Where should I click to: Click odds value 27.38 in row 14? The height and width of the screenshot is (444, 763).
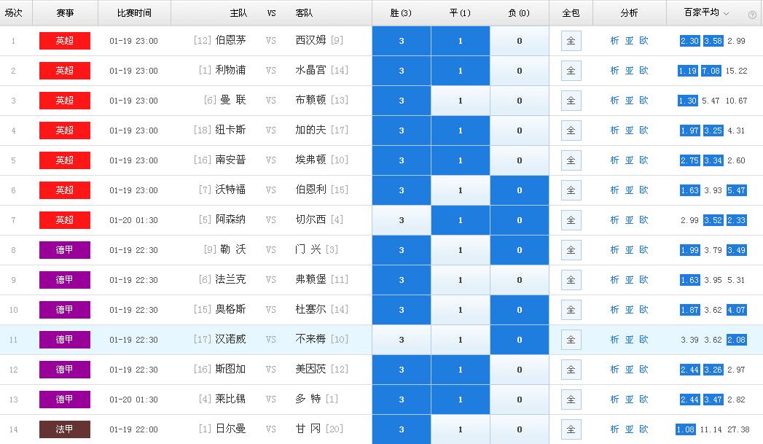[738, 429]
